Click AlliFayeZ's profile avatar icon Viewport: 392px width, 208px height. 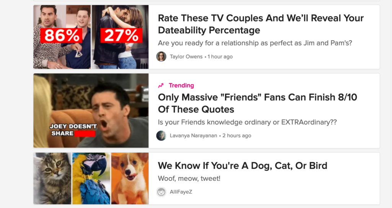click(x=161, y=192)
